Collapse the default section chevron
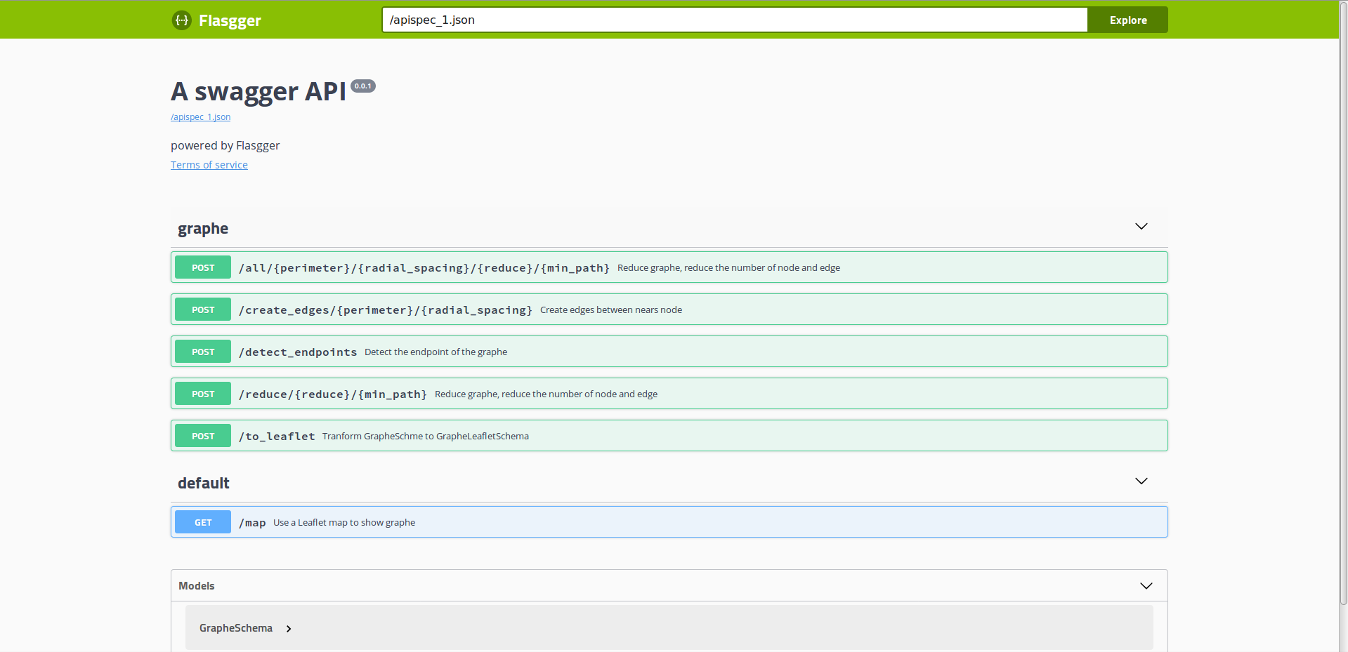The image size is (1348, 652). tap(1141, 481)
